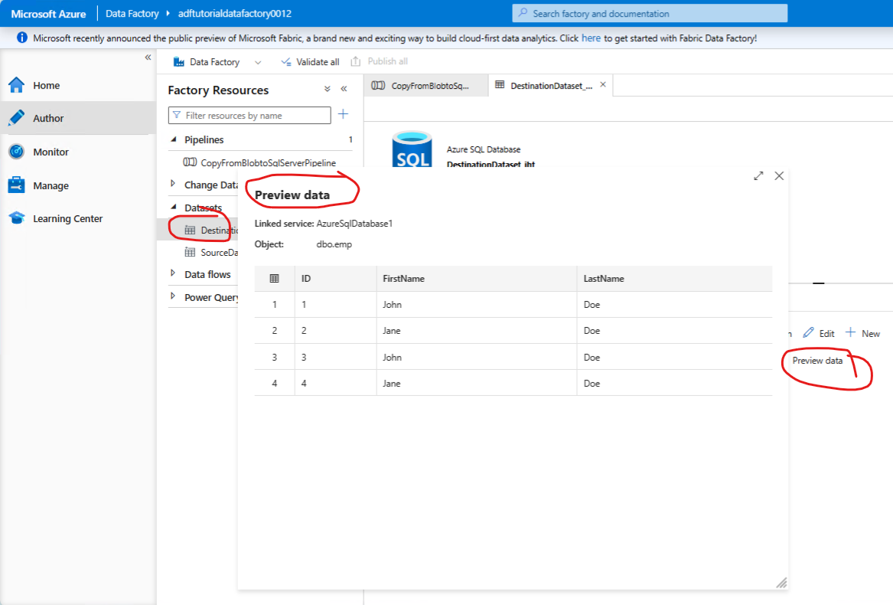
Task: Click the New plus button
Action: [862, 333]
